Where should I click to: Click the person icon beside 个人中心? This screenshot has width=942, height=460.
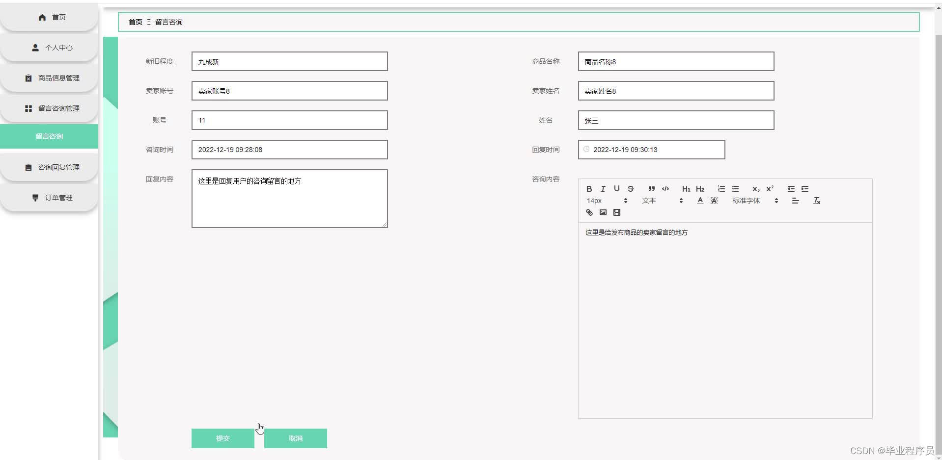[x=35, y=48]
